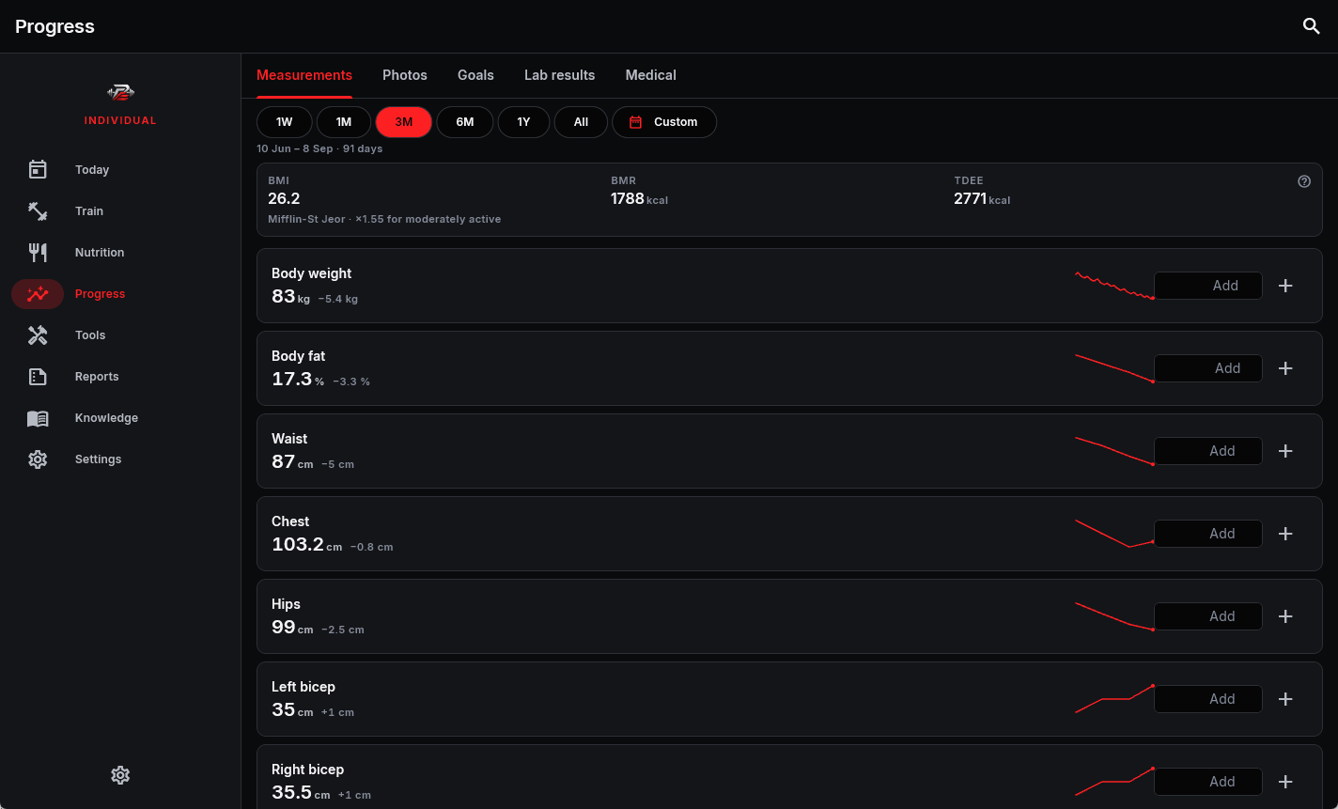
Task: Open the help question mark icon near TDEE
Action: coord(1304,181)
